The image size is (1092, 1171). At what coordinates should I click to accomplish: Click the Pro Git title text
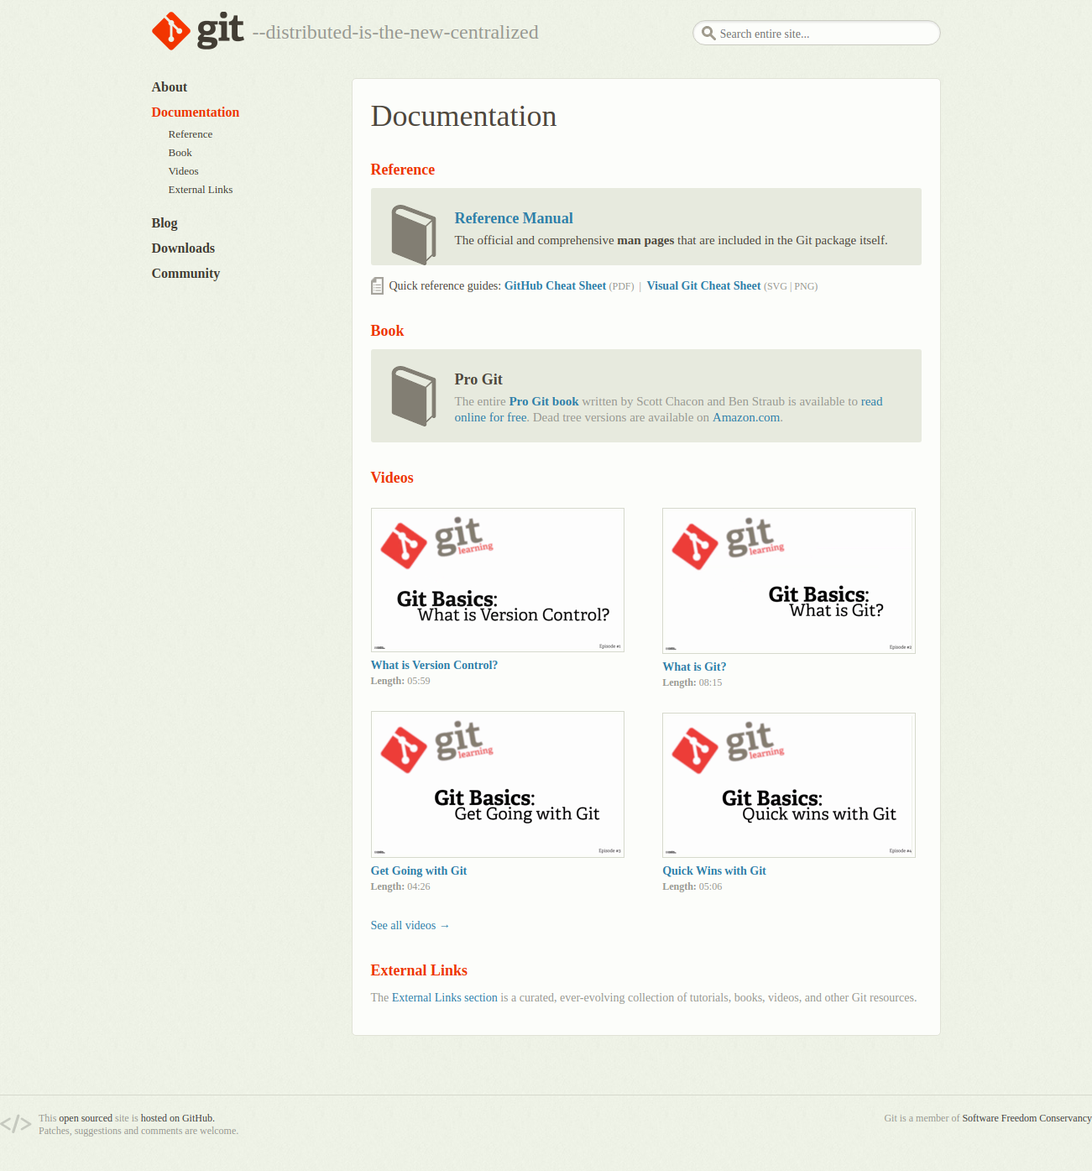(x=478, y=379)
